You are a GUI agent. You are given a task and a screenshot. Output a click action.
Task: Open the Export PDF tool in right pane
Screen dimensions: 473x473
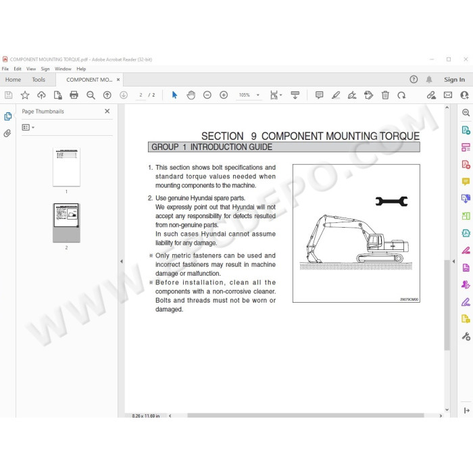point(466,130)
